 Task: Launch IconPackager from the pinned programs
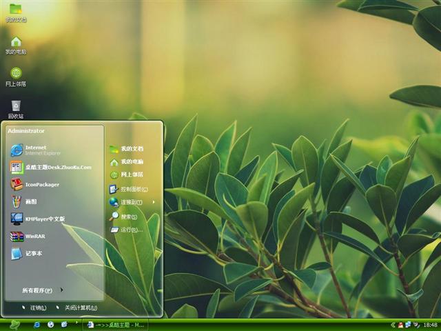(x=41, y=185)
